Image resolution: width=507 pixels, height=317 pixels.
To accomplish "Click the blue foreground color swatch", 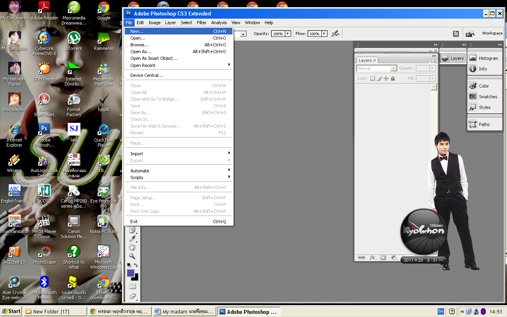I will point(130,273).
